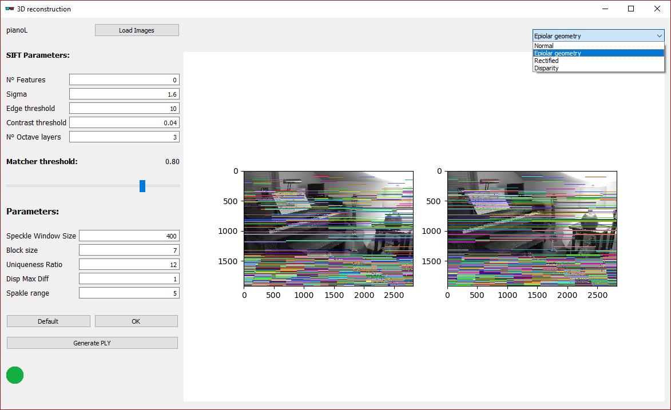This screenshot has height=410, width=671.
Task: Click the N° Features input field
Action: point(124,79)
